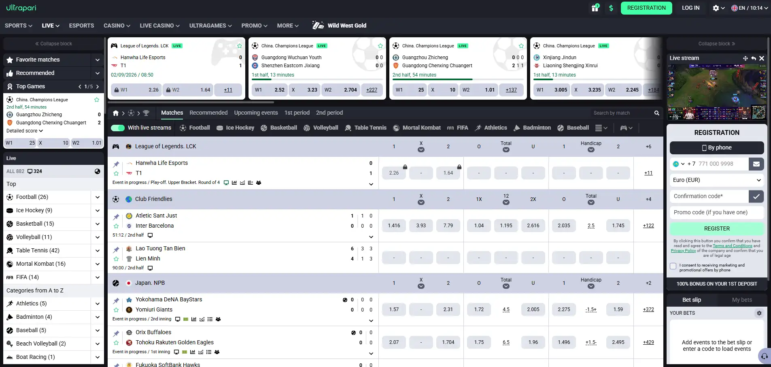Click the globe icon in ALL 882 row
This screenshot has width=771, height=367.
click(98, 171)
